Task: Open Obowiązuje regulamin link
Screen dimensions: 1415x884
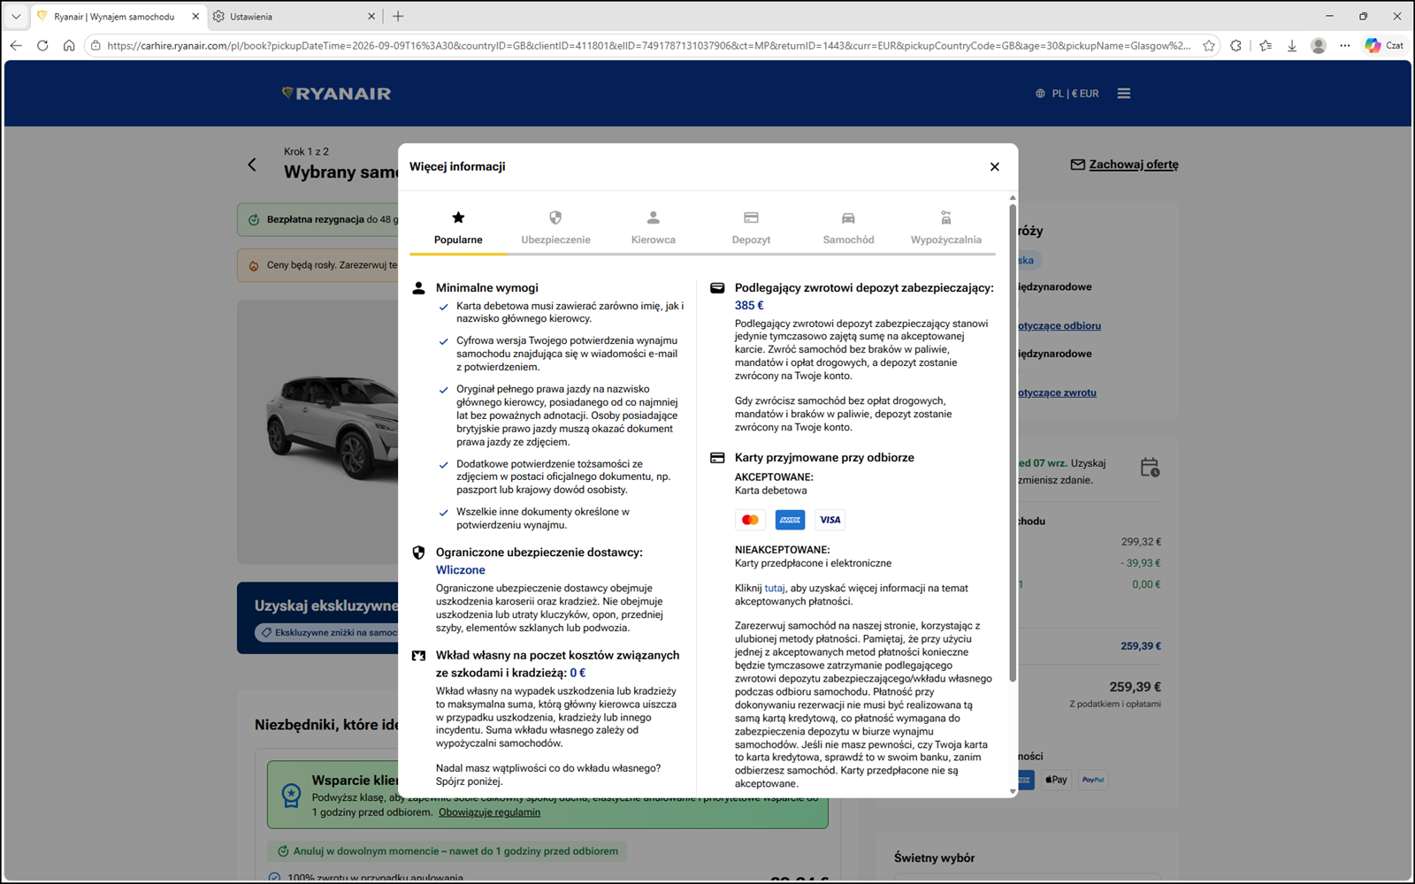Action: pyautogui.click(x=489, y=812)
